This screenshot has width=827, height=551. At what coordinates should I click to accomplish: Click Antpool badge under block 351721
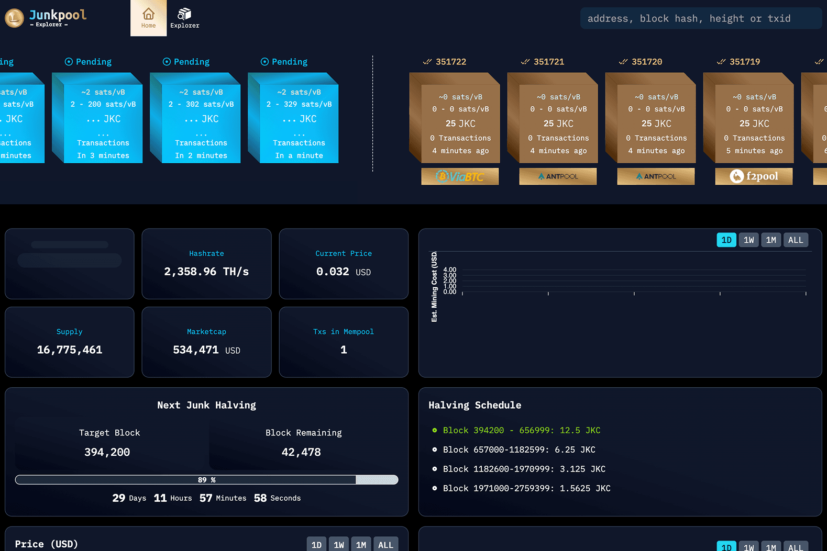[x=558, y=176]
